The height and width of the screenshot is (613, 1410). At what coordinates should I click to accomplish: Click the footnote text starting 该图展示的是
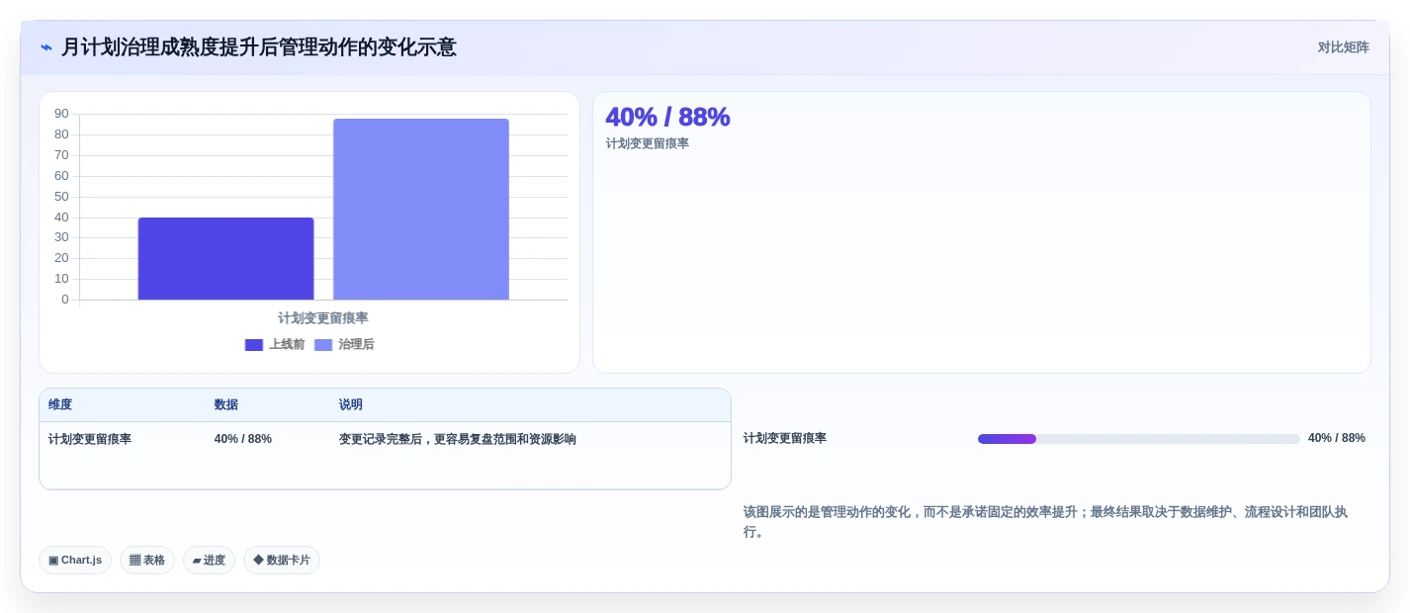pos(1045,521)
